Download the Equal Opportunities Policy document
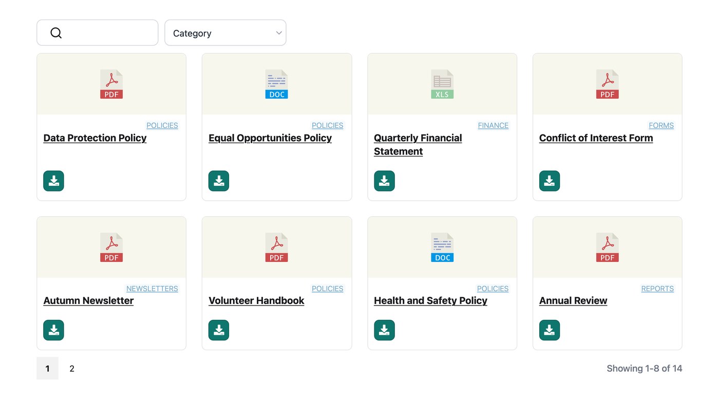 (x=219, y=181)
